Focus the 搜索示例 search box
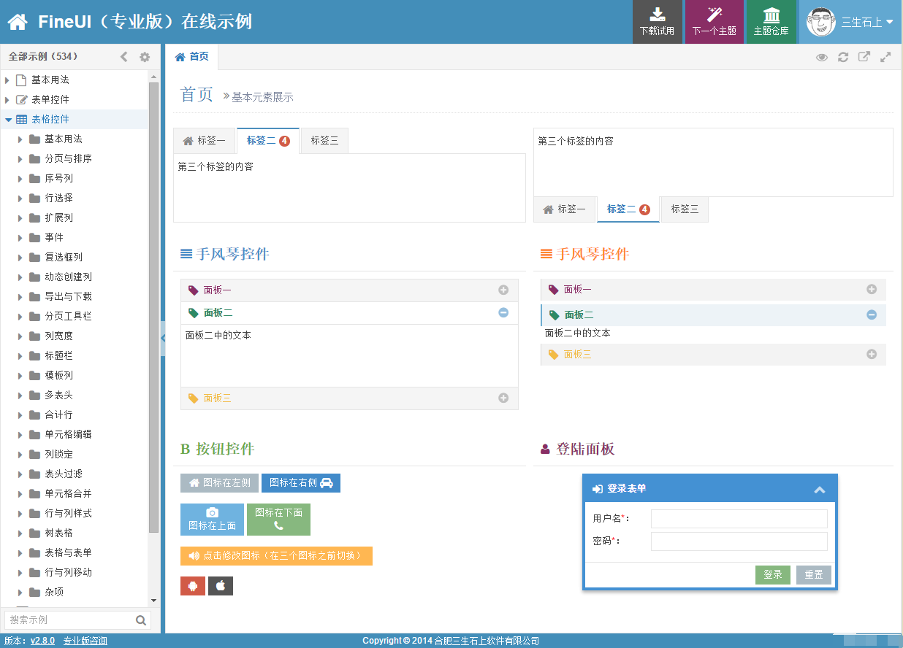903x648 pixels. pos(70,620)
